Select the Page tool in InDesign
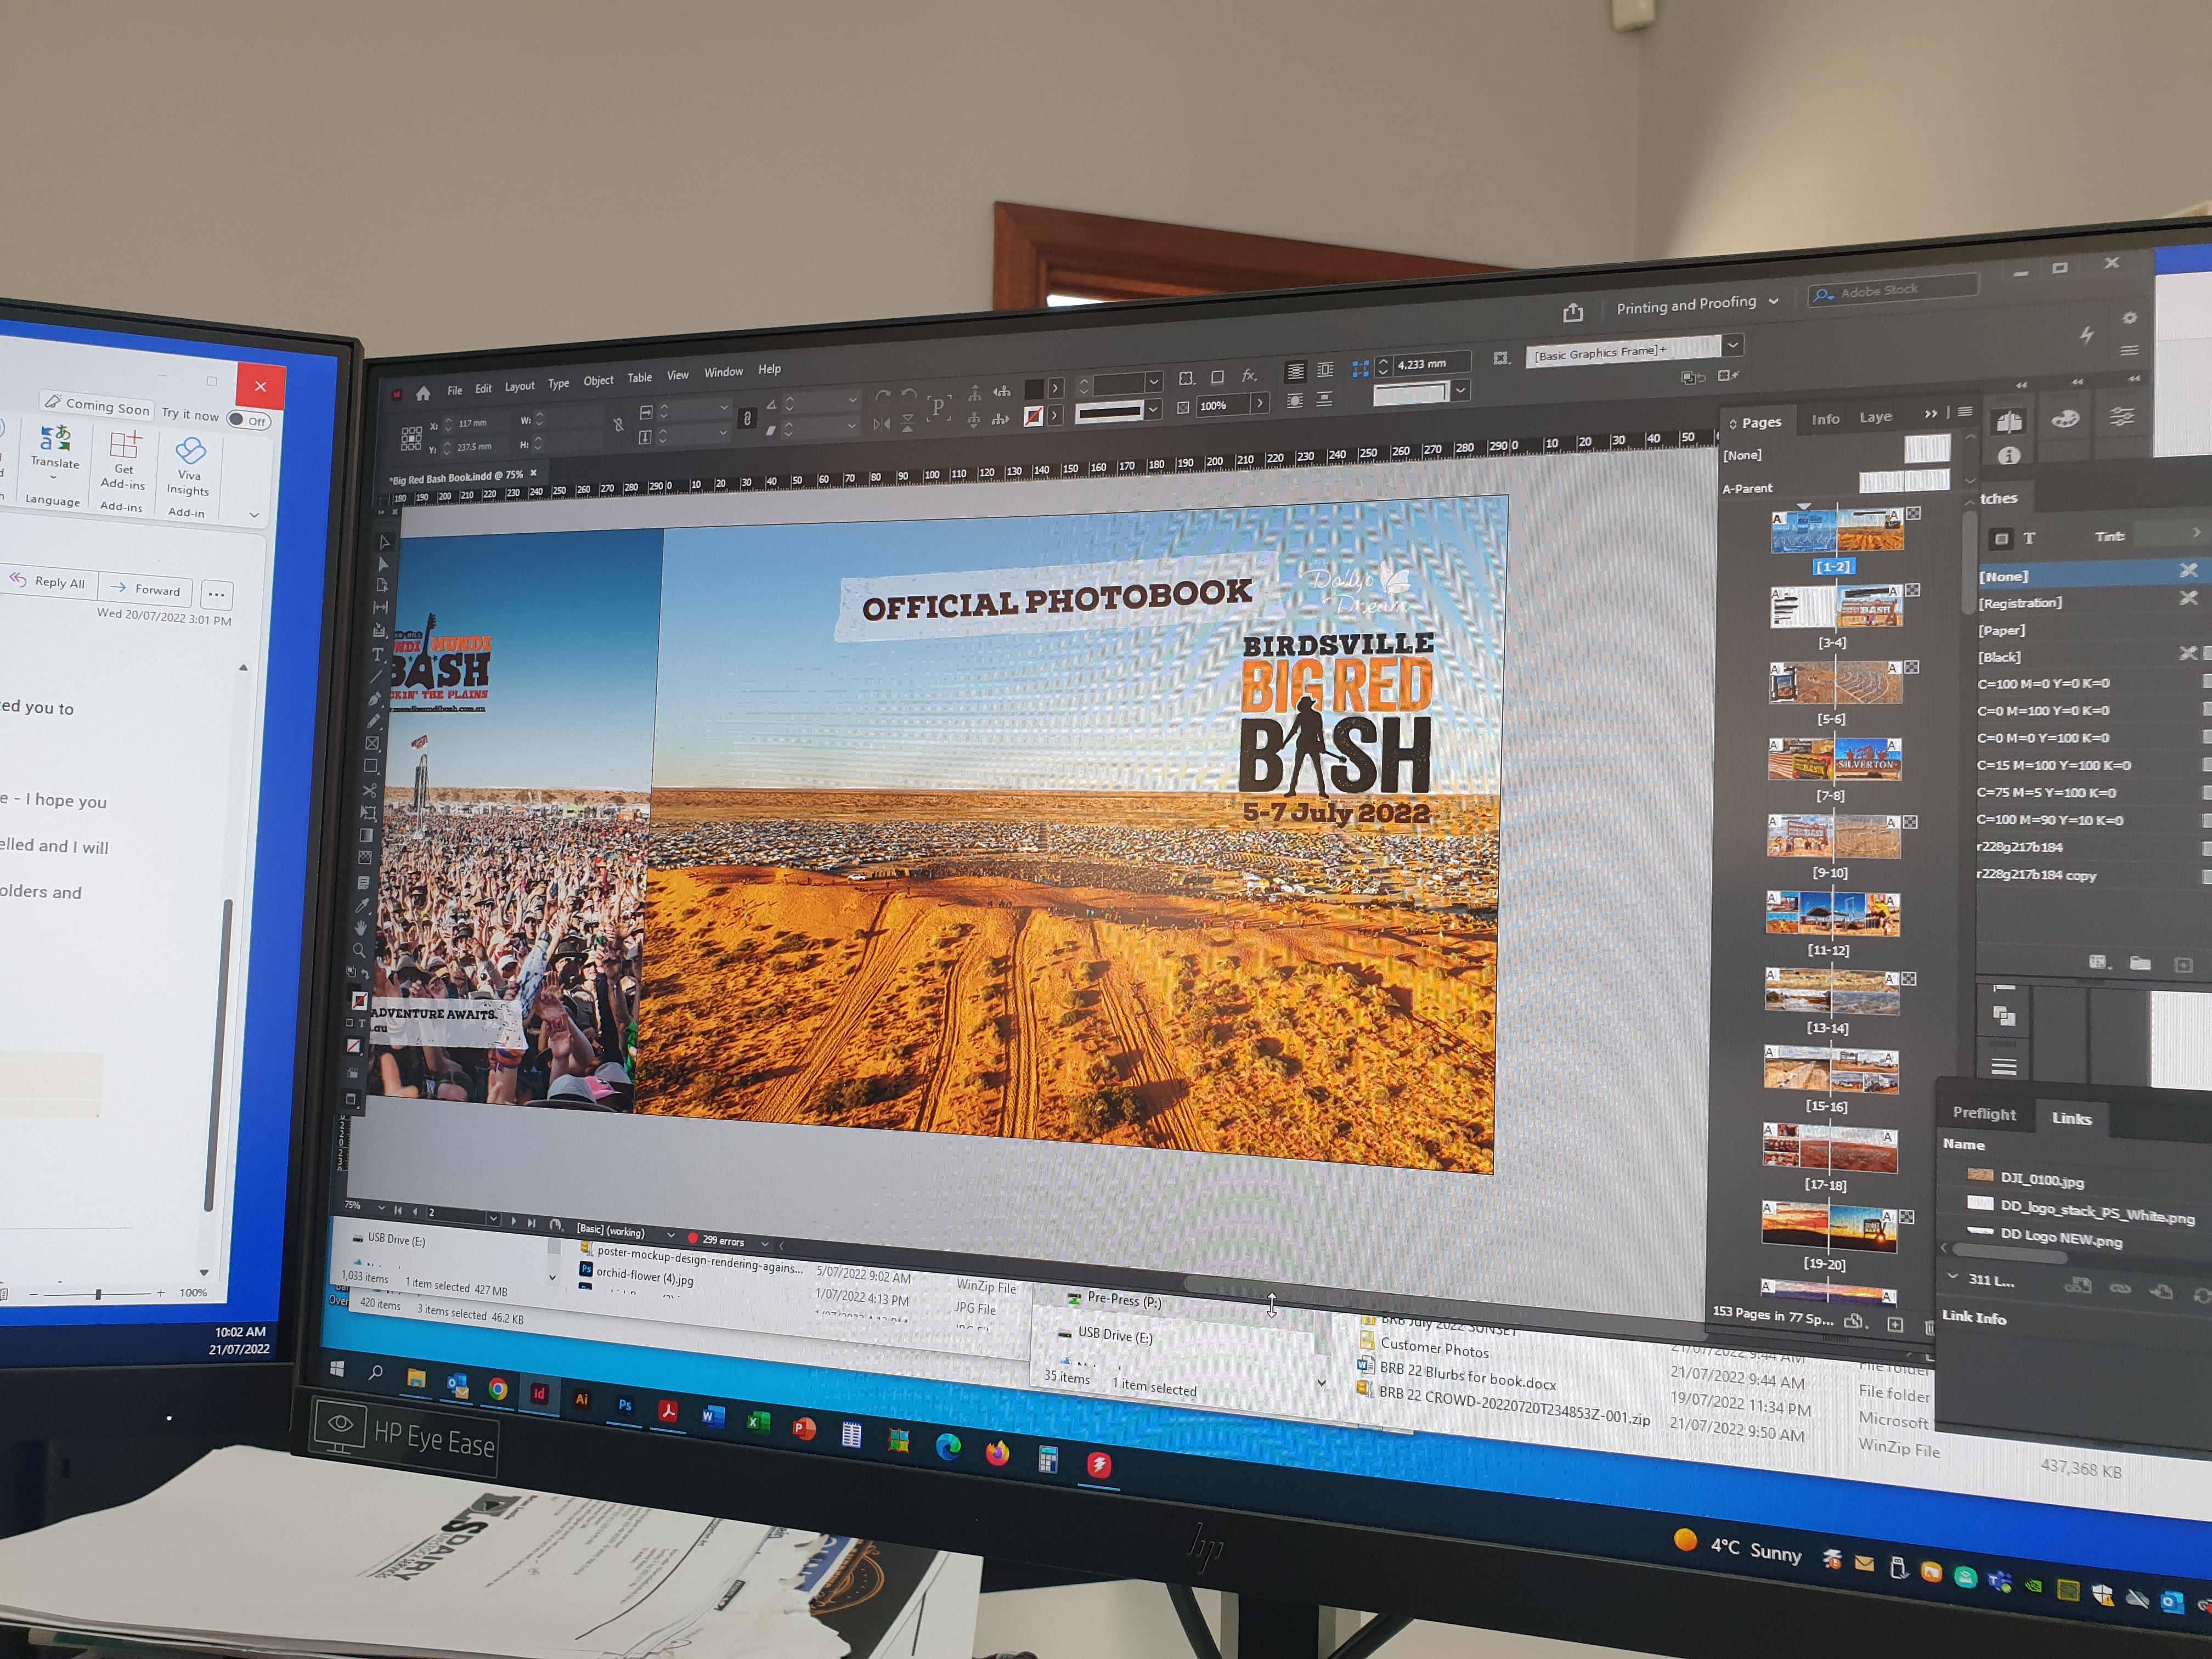Screen dimensions: 2212x1659 pos(382,585)
